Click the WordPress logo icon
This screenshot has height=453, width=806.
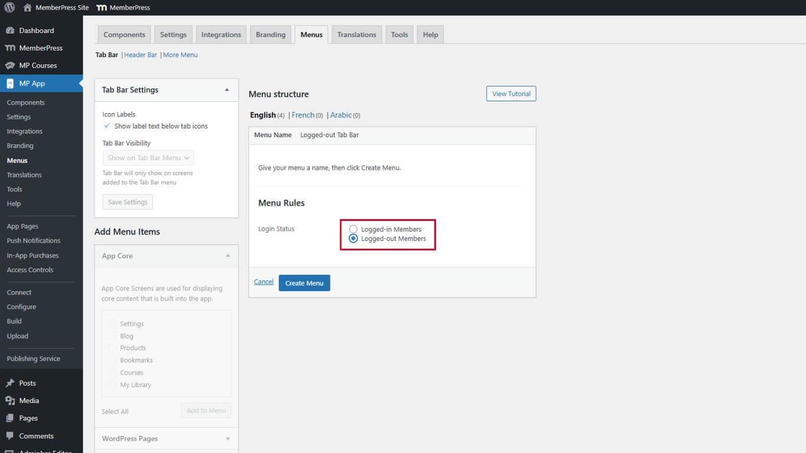[9, 8]
